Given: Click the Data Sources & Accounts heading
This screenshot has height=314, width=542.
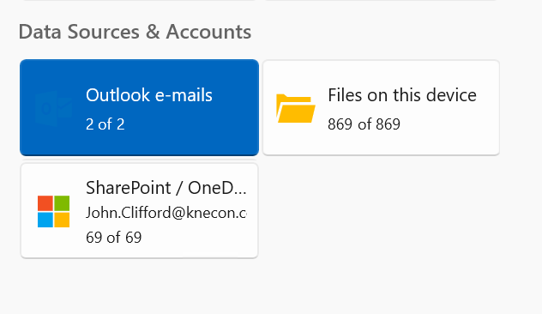Looking at the screenshot, I should [x=135, y=32].
